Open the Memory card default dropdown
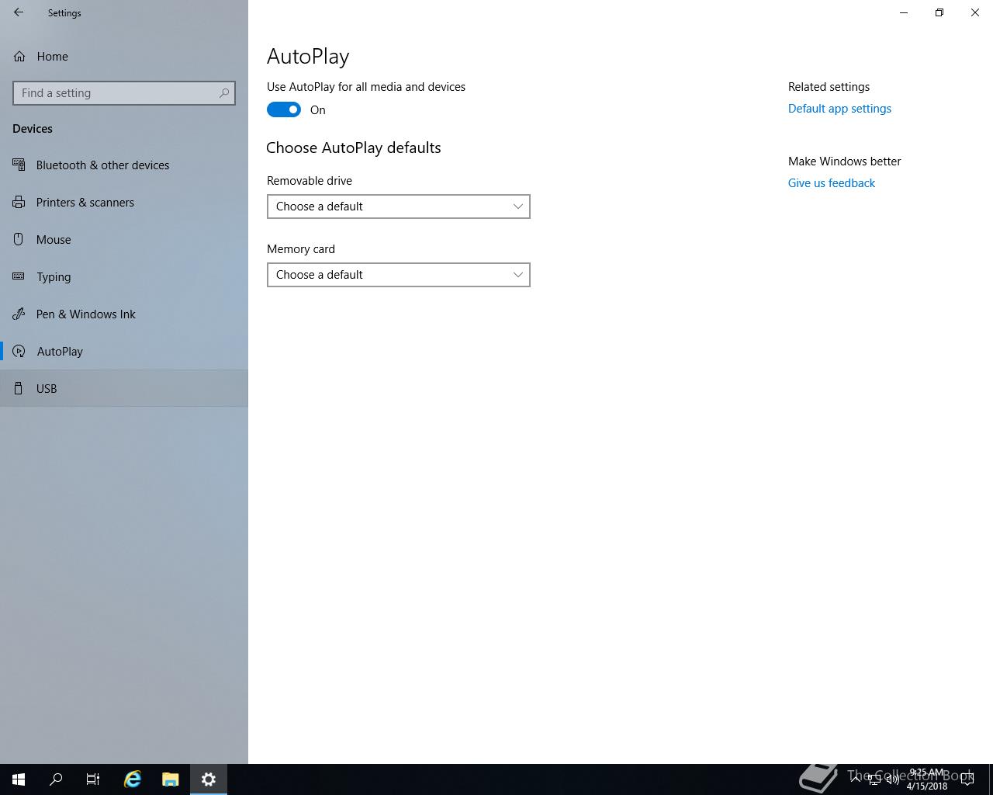 click(x=399, y=275)
